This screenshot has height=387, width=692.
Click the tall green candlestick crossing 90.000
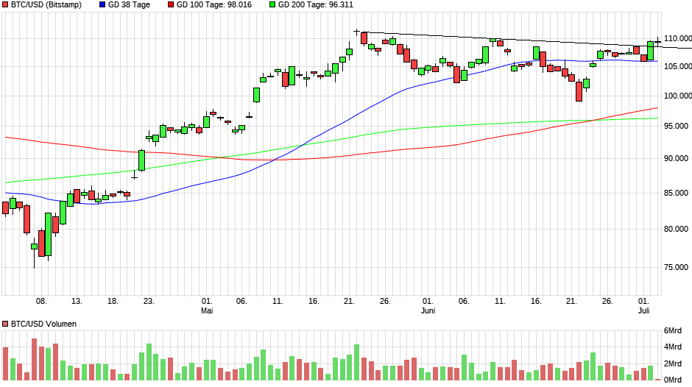point(141,160)
